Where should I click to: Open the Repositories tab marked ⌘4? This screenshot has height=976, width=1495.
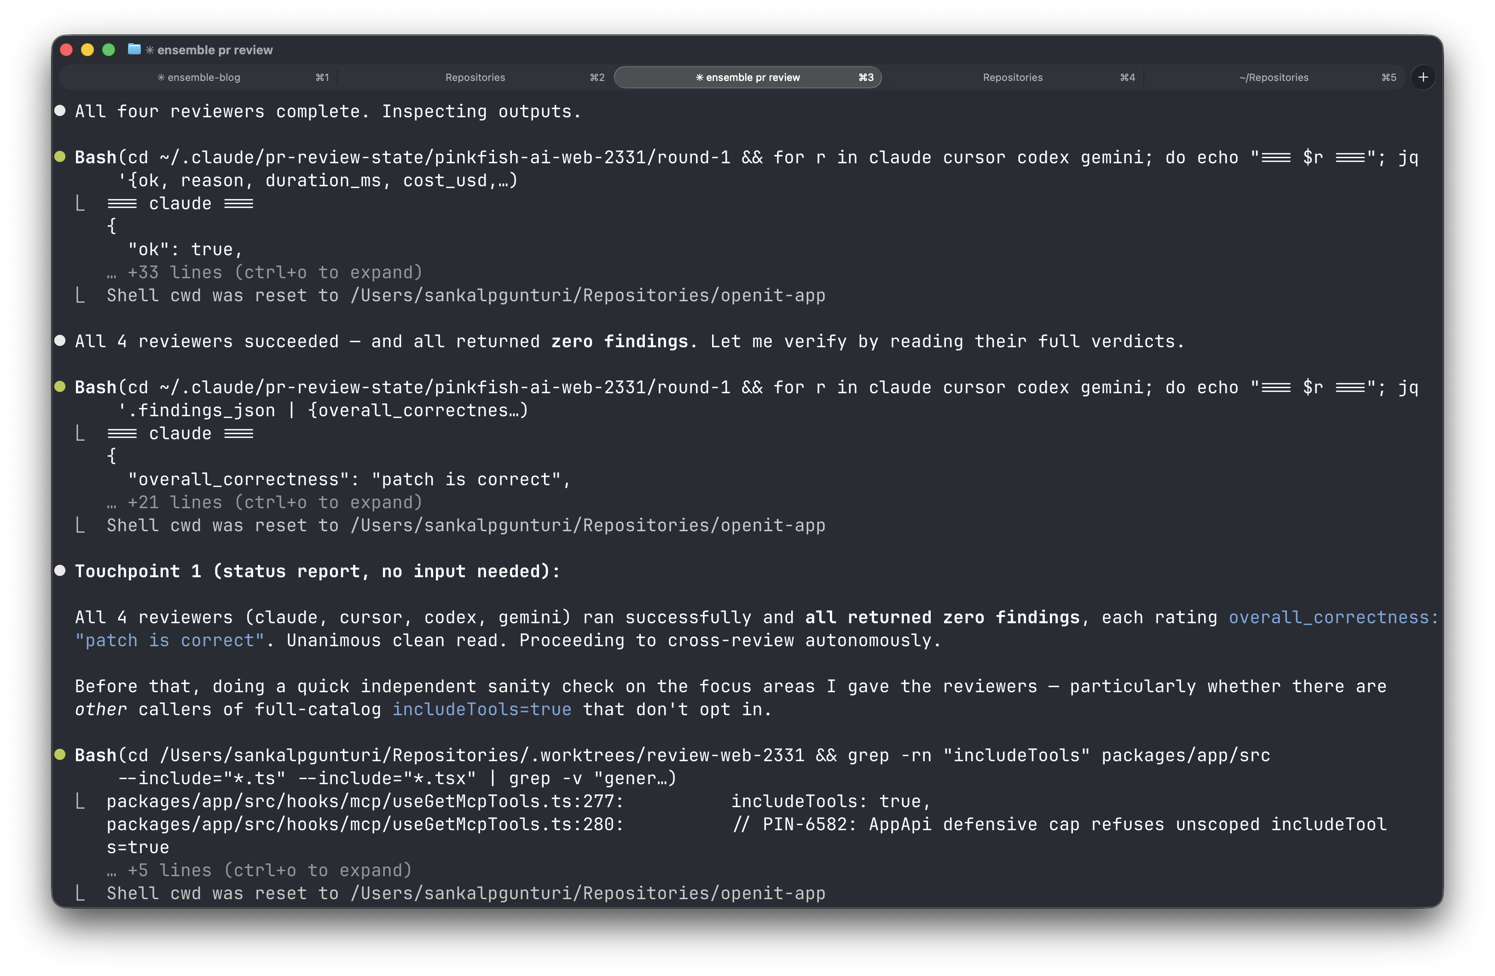pos(1013,77)
